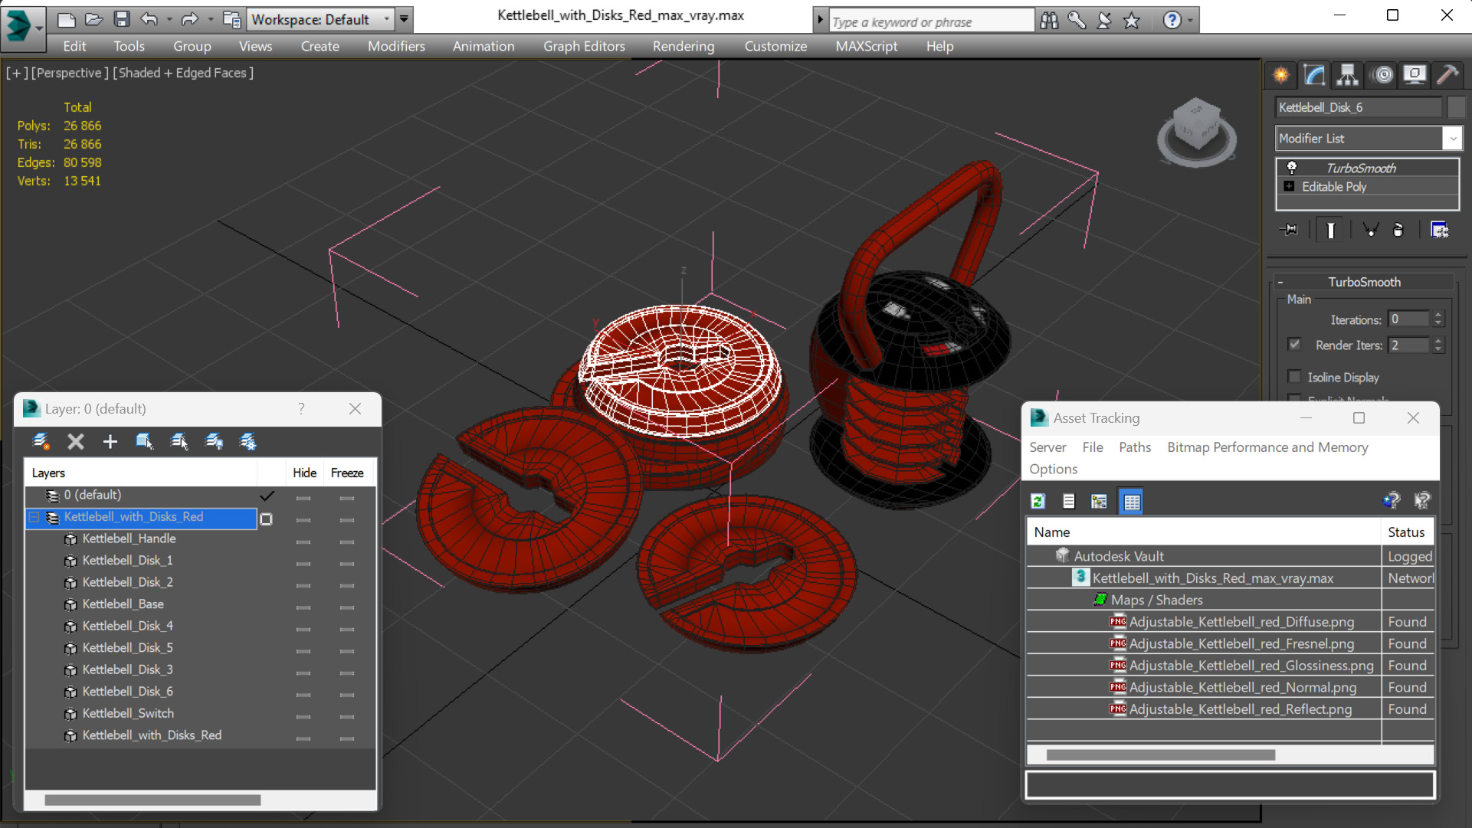
Task: Enable the Isoline Display checkbox
Action: pyautogui.click(x=1295, y=377)
